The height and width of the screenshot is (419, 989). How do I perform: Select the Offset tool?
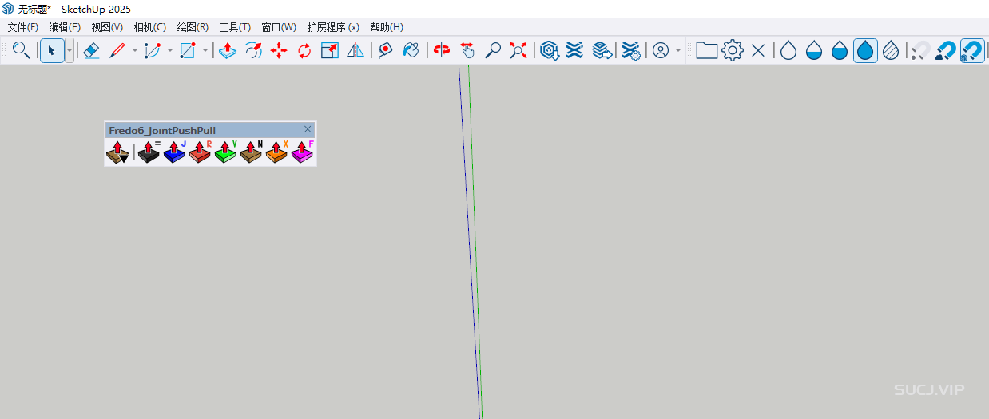click(253, 50)
